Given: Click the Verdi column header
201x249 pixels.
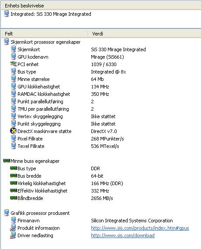Looking at the screenshot, I should (x=145, y=34).
